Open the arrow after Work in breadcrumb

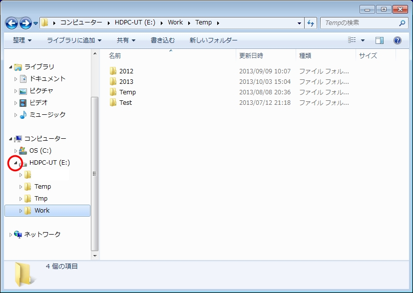pyautogui.click(x=189, y=23)
